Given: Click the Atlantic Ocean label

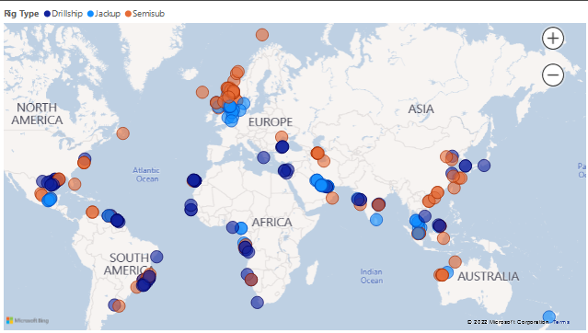Looking at the screenshot, I should coord(146,175).
